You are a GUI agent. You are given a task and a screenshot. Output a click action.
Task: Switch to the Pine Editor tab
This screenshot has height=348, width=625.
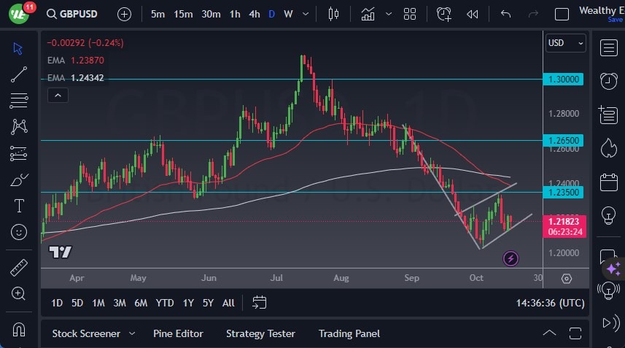point(178,333)
